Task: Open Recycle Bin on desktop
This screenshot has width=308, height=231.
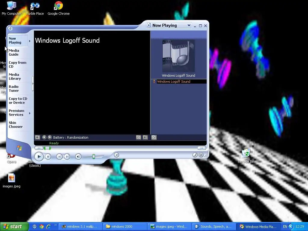Action: pyautogui.click(x=246, y=156)
